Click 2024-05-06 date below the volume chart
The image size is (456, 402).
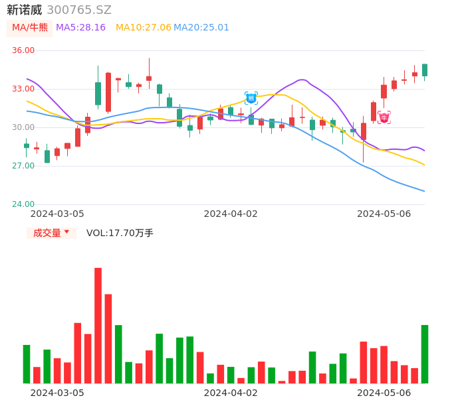384,393
